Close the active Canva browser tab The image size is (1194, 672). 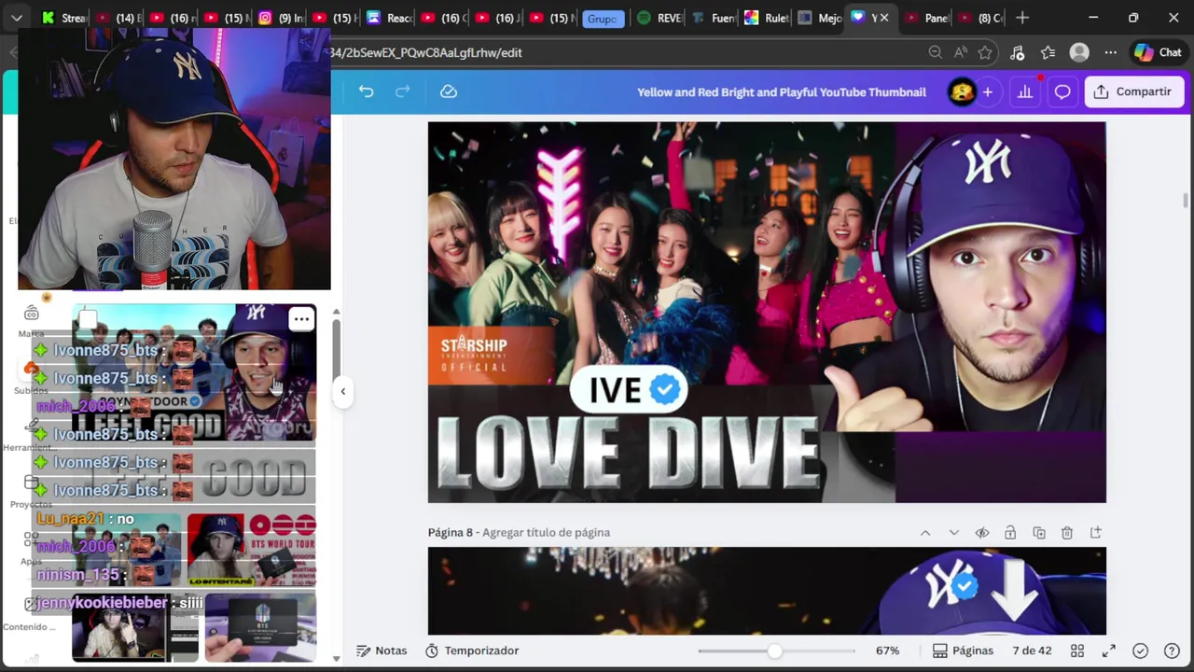point(884,18)
